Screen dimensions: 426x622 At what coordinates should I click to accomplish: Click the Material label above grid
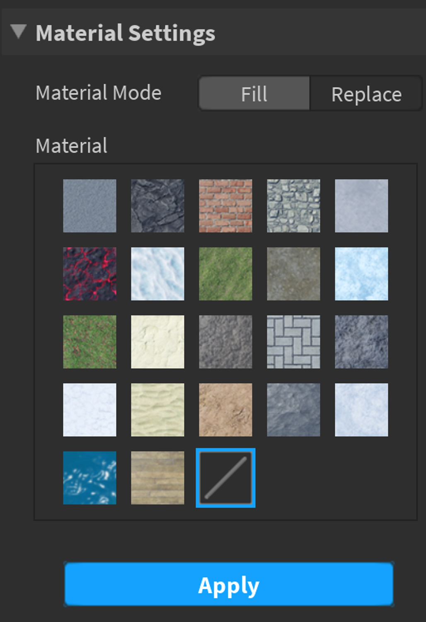click(x=71, y=146)
